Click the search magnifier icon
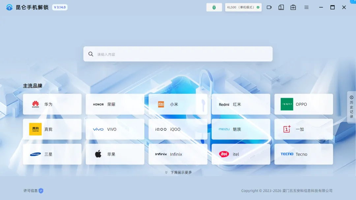Screen dimensions: 356x200 coord(91,54)
